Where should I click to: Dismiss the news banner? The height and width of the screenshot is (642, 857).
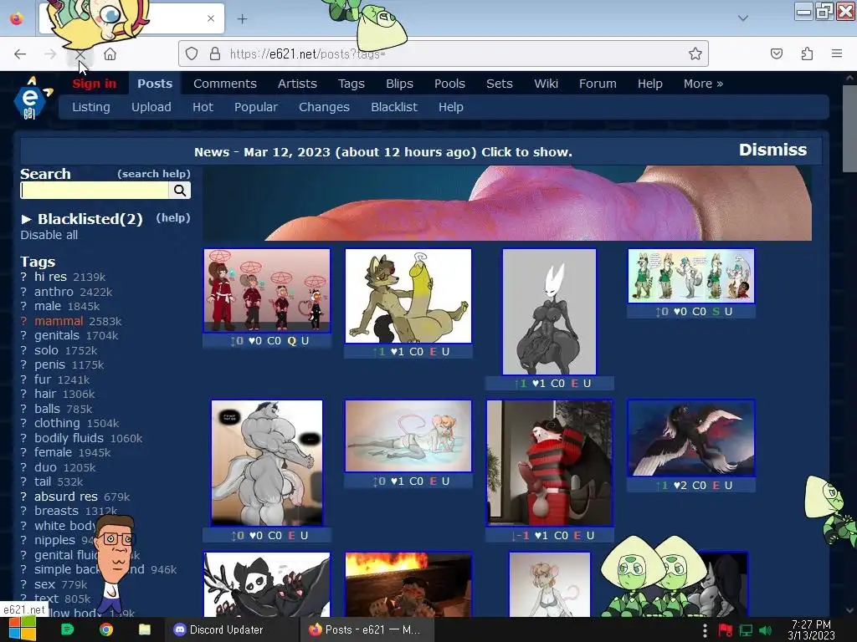tap(772, 150)
